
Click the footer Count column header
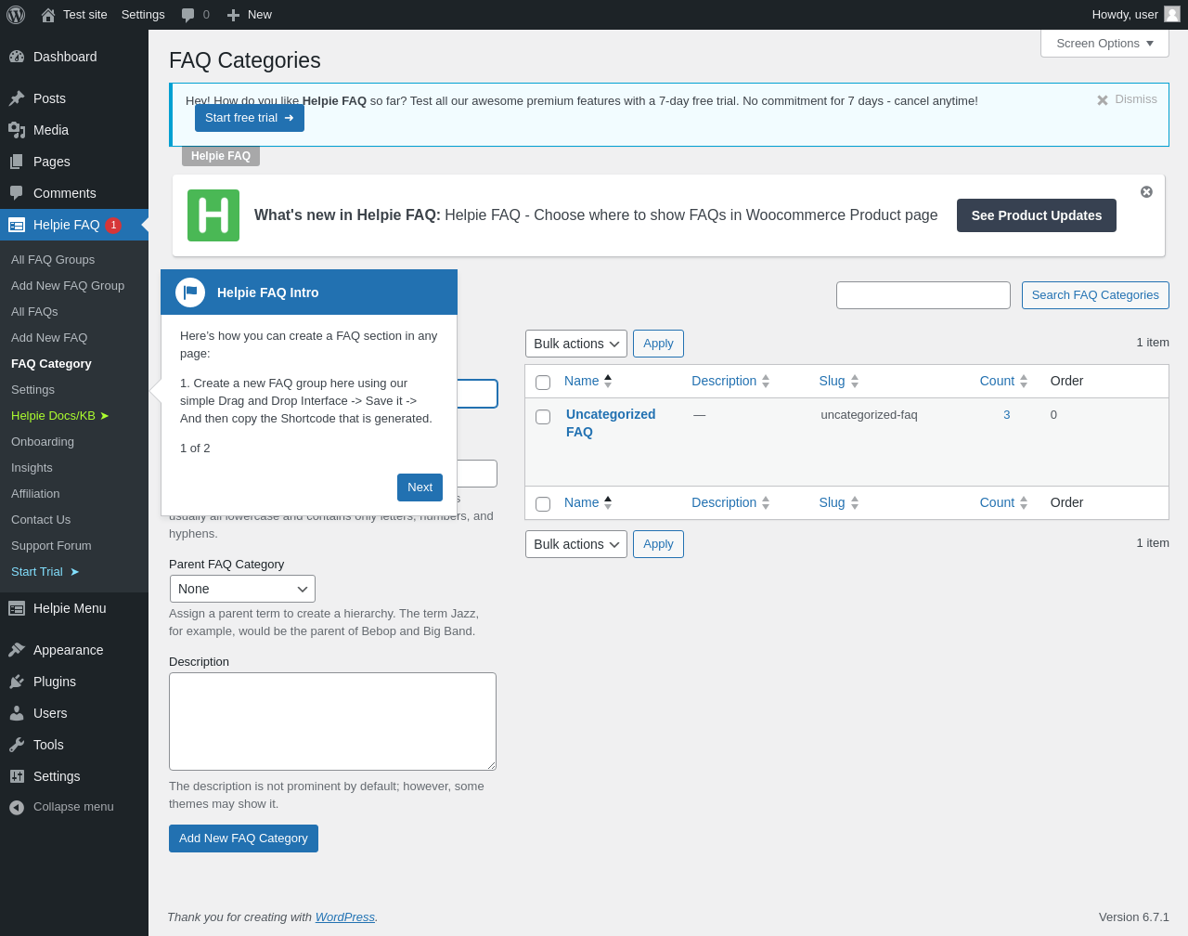pos(1004,502)
